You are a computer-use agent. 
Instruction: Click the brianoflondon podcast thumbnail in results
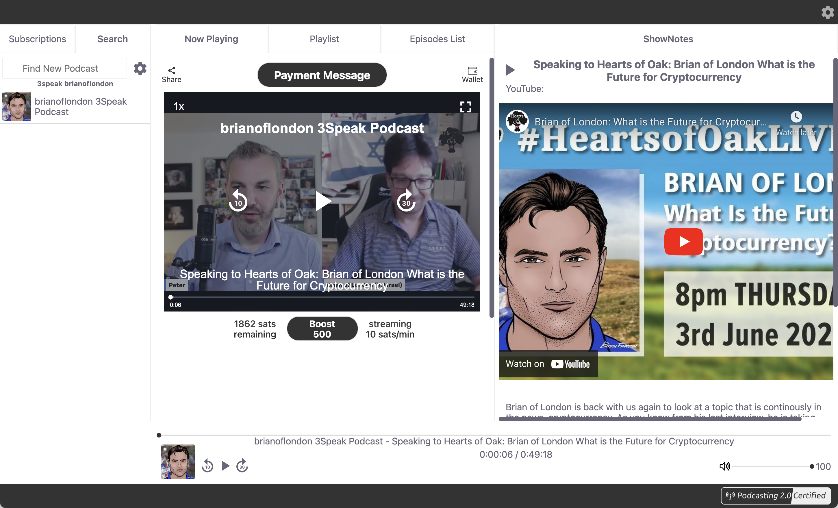coord(17,106)
